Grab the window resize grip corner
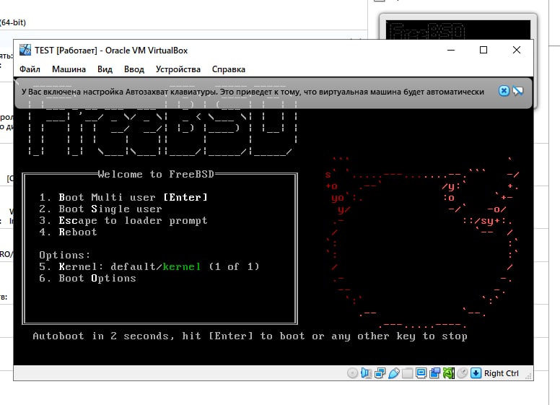560x405 pixels. click(x=528, y=376)
